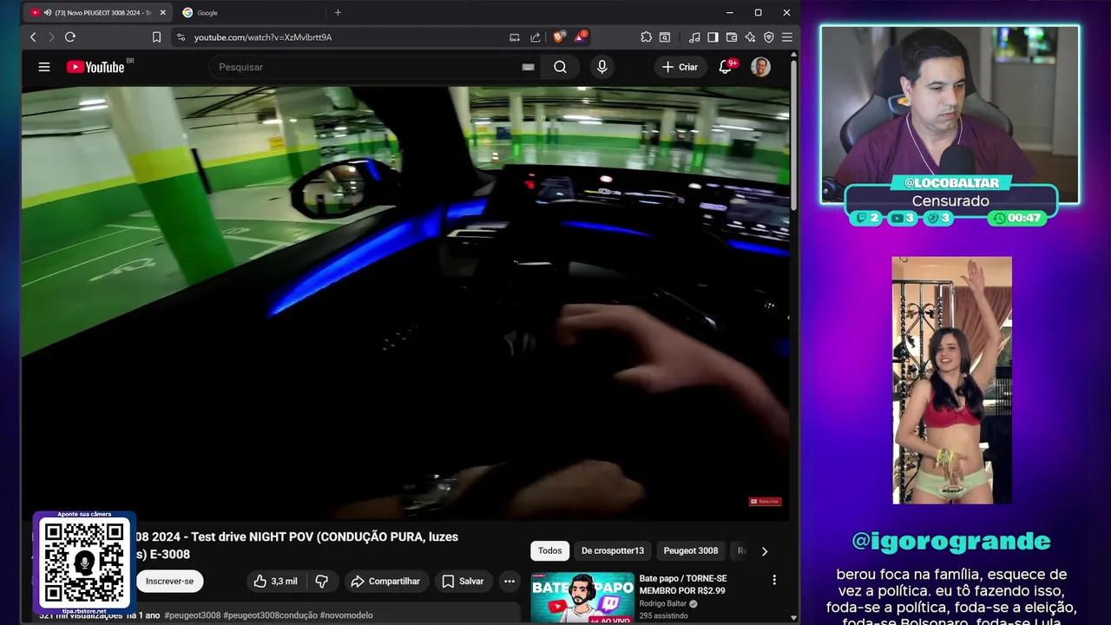1111x625 pixels.
Task: Open options menu for Bate papo video
Action: [774, 580]
